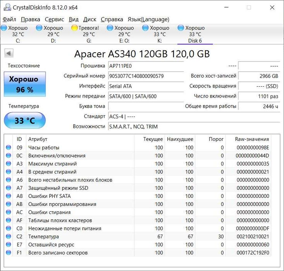The image size is (284, 271).
Task: Click the Температура raw value 002100210021
Action: click(253, 237)
